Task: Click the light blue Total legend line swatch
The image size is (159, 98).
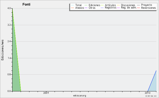Action: point(72,5)
